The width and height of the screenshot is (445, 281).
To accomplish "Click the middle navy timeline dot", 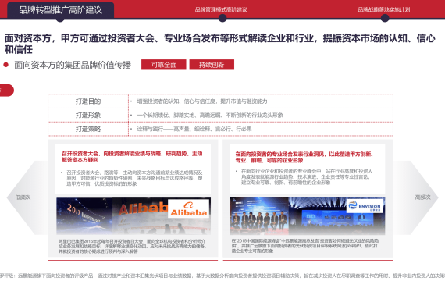I will point(222,18).
